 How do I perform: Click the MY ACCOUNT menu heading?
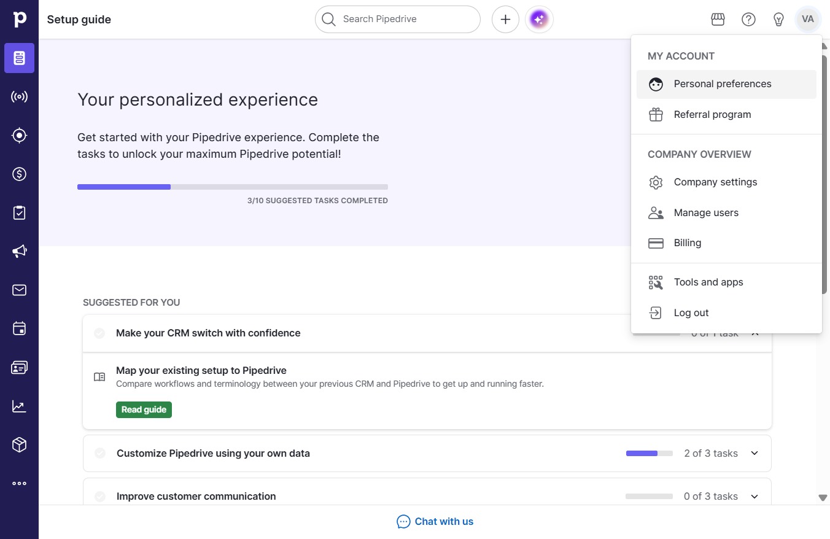[681, 56]
